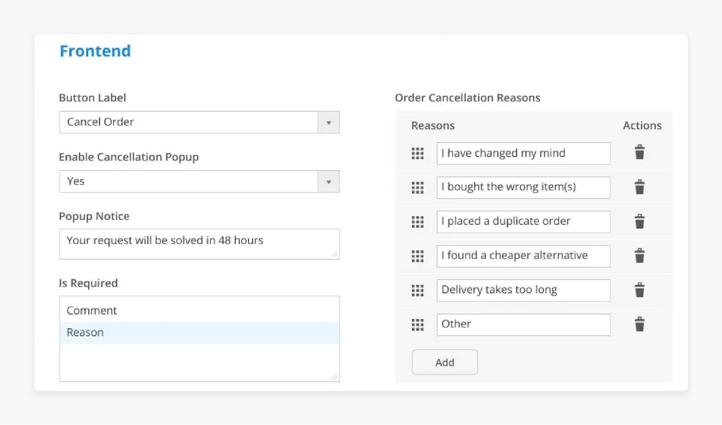
Task: Click the 'Is Required' label
Action: tap(88, 283)
